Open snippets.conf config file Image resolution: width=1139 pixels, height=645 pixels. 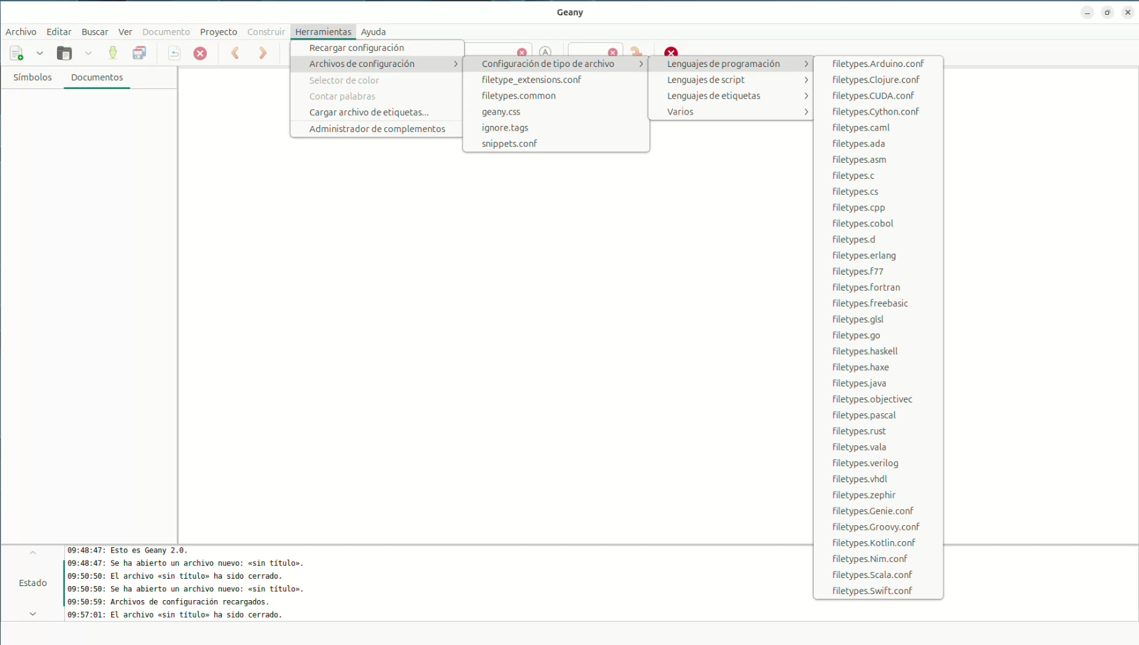(x=556, y=143)
